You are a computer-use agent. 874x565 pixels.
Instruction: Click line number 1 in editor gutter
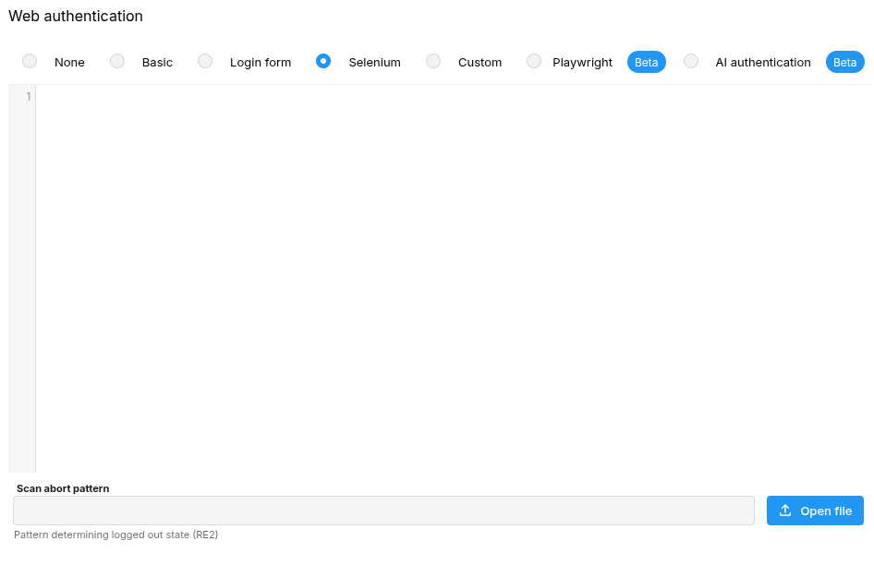29,97
